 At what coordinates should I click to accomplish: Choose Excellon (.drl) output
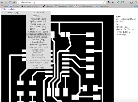click(x=38, y=57)
